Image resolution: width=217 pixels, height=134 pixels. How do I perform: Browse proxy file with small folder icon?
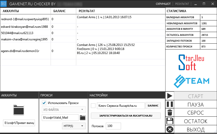(x=83, y=117)
